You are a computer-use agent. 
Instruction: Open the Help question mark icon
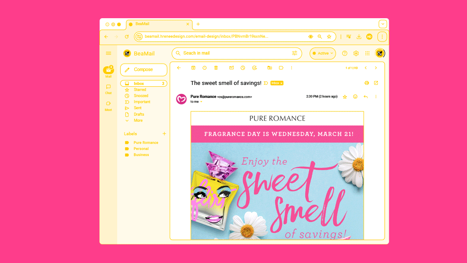[345, 53]
